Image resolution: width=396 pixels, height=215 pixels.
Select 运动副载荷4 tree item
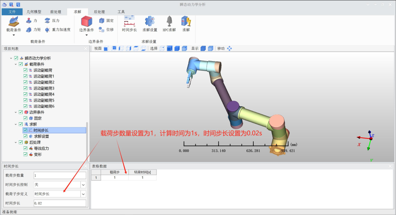click(x=44, y=94)
